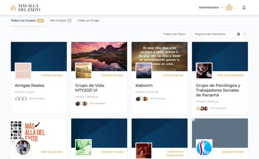Open the Kaboom group avatar
The width and height of the screenshot is (259, 159).
coord(144,71)
